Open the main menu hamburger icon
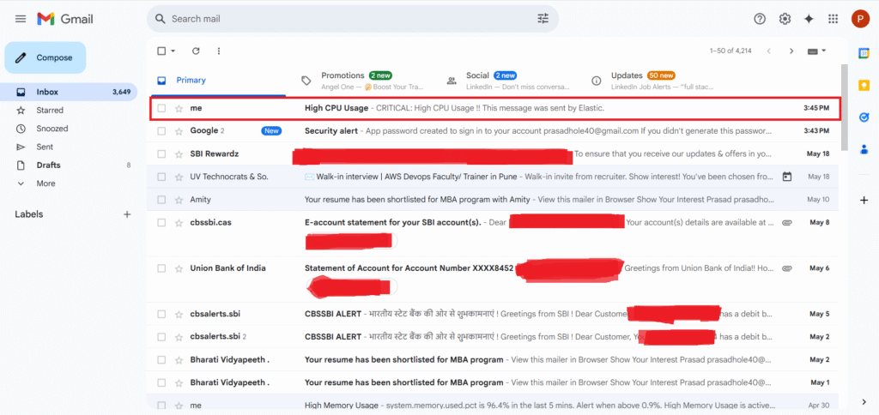The width and height of the screenshot is (879, 415). [21, 19]
